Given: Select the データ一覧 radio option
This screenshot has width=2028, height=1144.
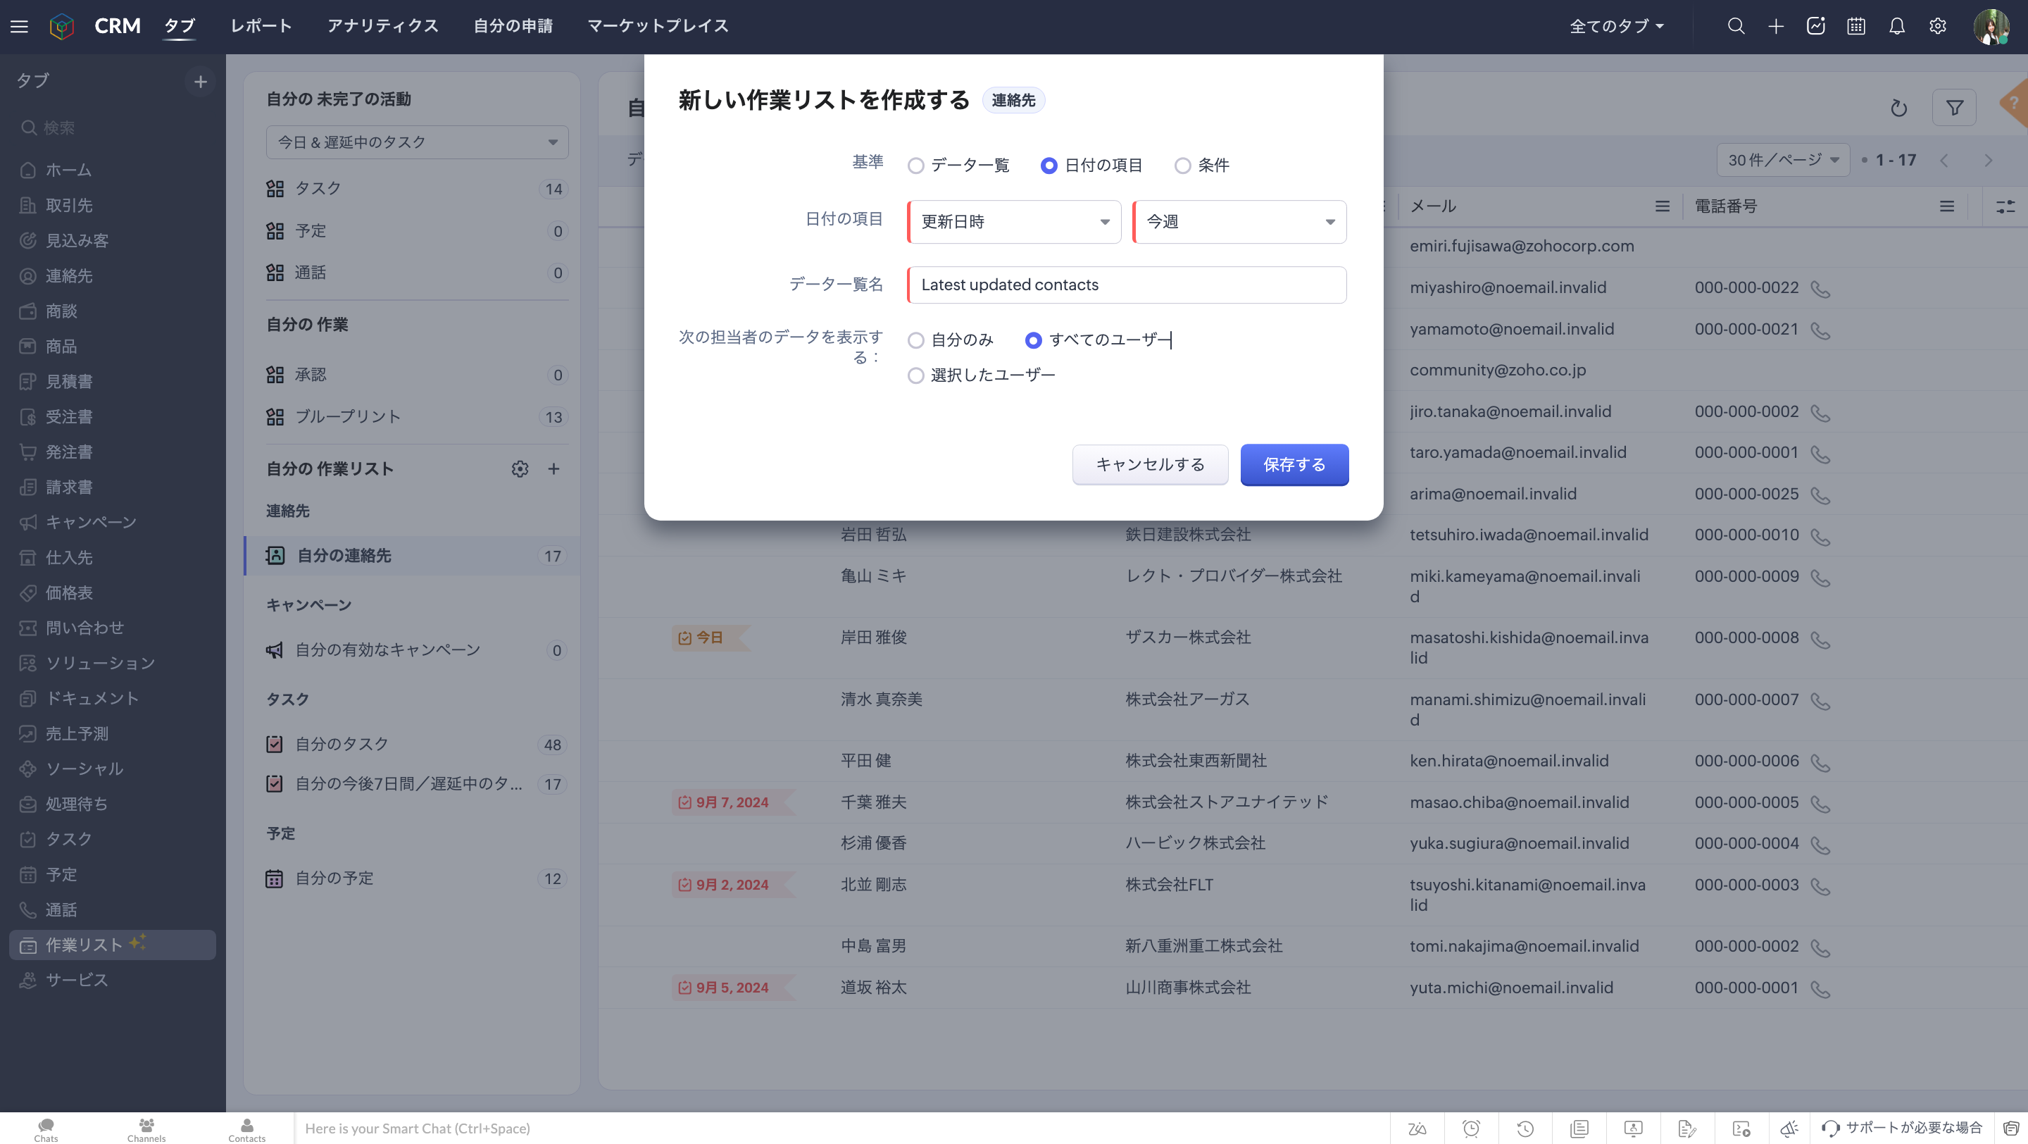Looking at the screenshot, I should pyautogui.click(x=915, y=166).
